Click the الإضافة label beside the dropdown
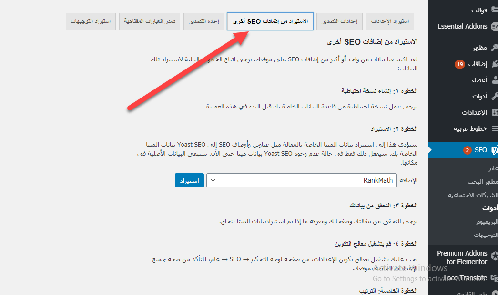498x295 pixels. point(408,180)
